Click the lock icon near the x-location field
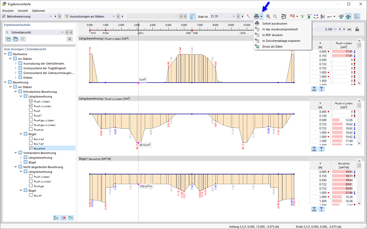Viewport: 367px width, 229px height. tap(358, 29)
